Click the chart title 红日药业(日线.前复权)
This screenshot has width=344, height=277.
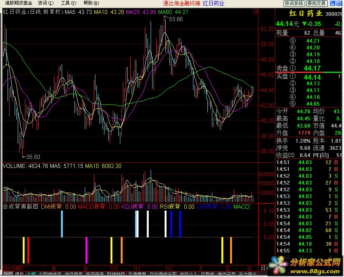tap(33, 12)
